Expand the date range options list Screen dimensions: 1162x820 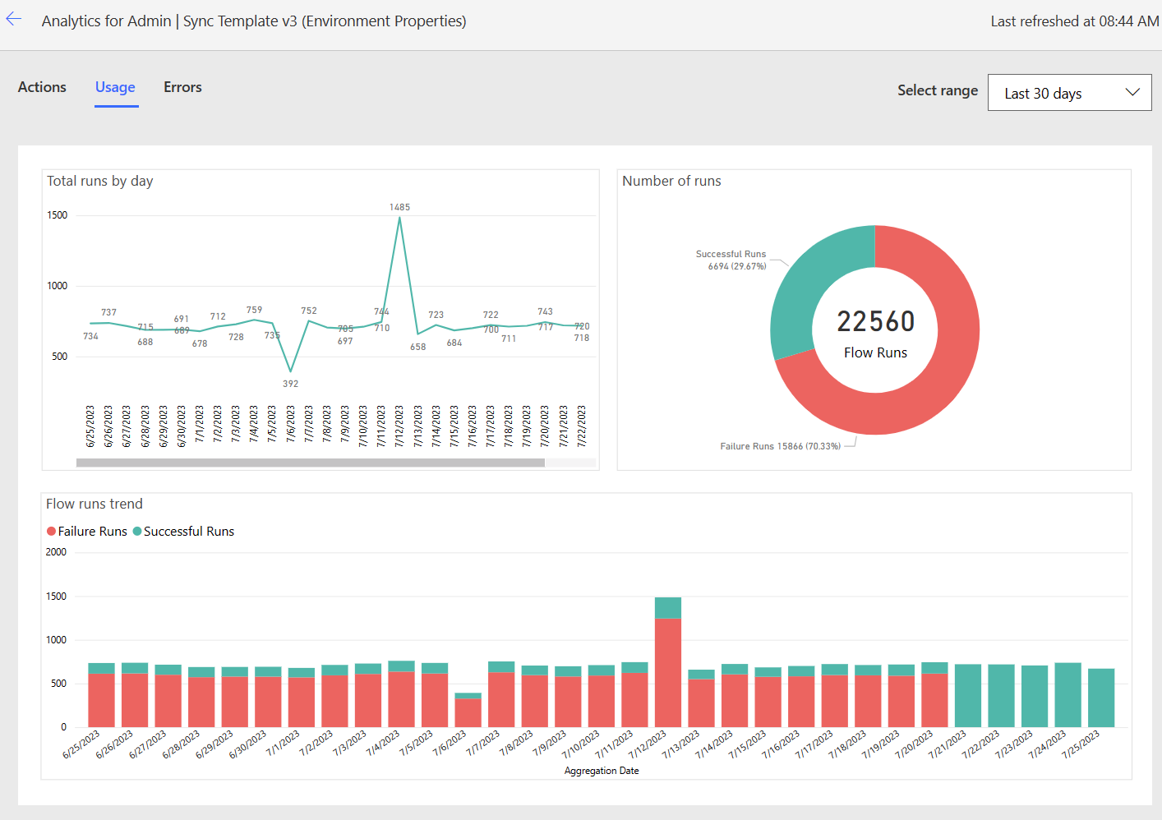[1068, 92]
